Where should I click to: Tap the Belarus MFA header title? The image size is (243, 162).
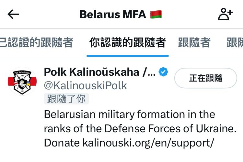coord(113,15)
